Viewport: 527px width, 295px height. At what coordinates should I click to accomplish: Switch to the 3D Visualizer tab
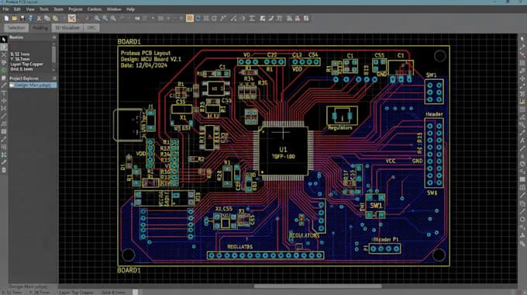pos(67,28)
